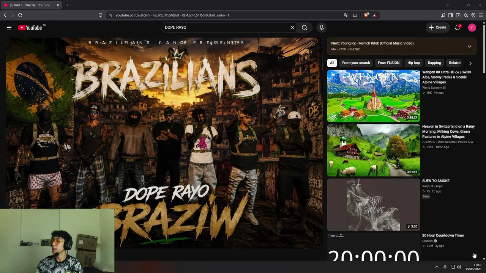The height and width of the screenshot is (273, 486).
Task: Click the browser address bar URL
Action: coord(172,15)
